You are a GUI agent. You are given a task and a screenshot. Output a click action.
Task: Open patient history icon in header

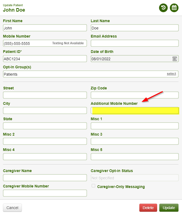(x=163, y=8)
